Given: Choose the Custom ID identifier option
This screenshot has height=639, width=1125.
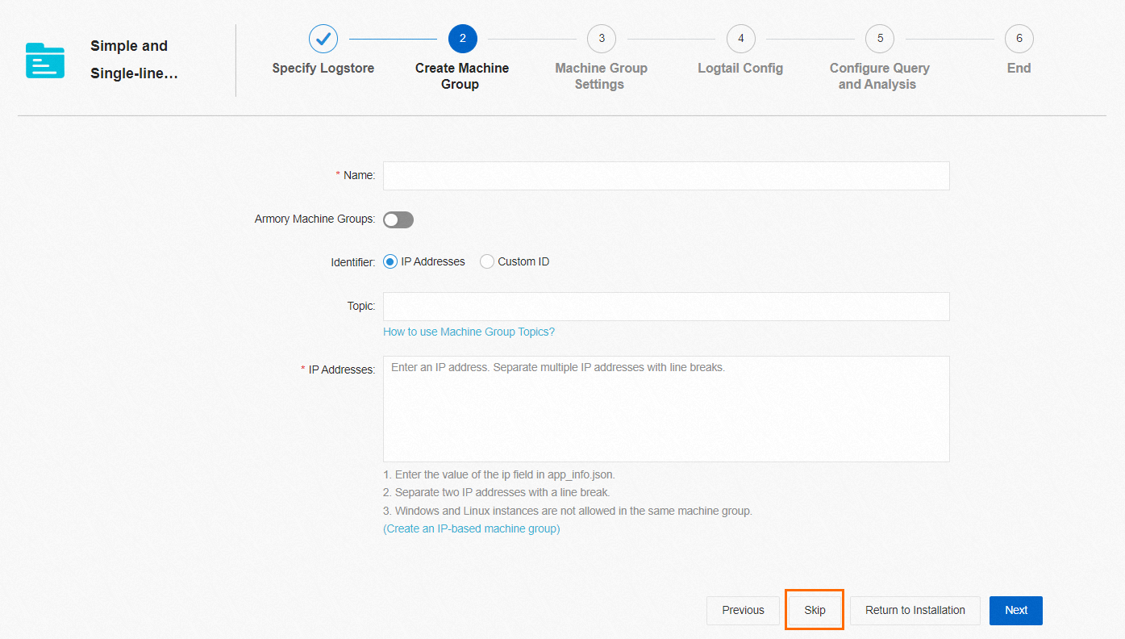Looking at the screenshot, I should coord(487,261).
